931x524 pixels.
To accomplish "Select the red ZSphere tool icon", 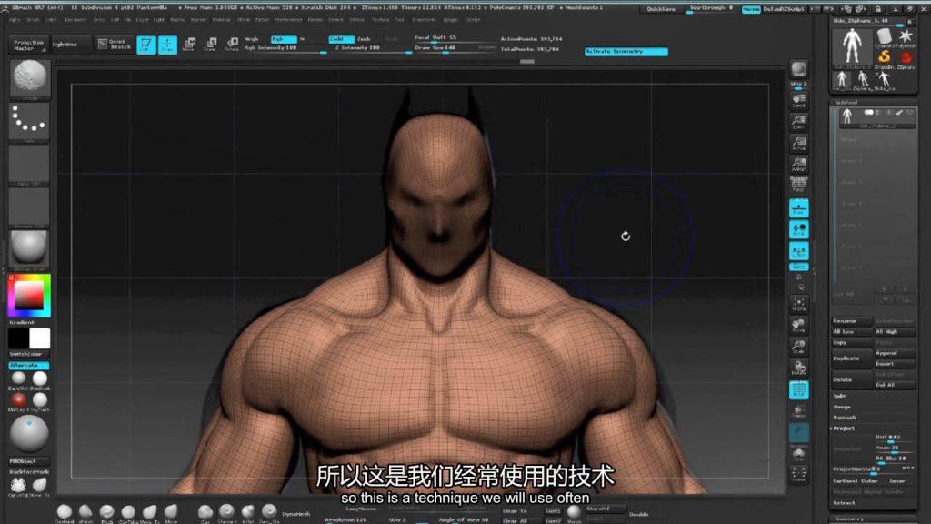I will [906, 58].
